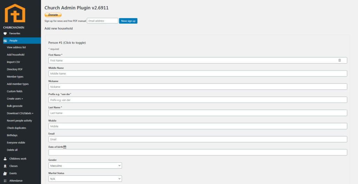Expand the Marital Status dropdown

pos(85,179)
